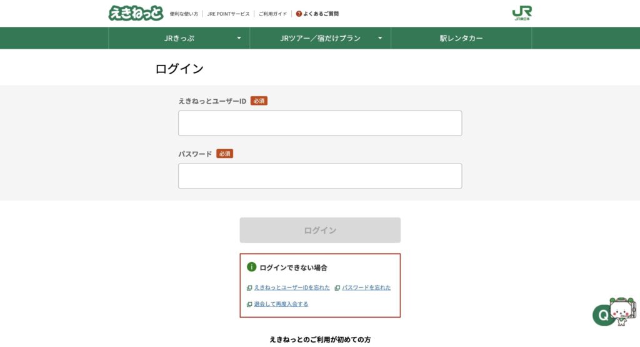This screenshot has height=347, width=640.
Task: Open the ご利用ガイド link
Action: pos(272,14)
